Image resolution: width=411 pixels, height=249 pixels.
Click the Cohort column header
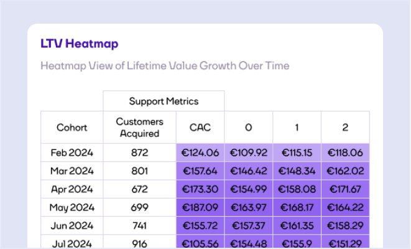coord(72,128)
